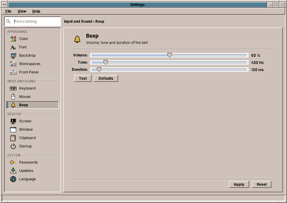
Task: Apply the beep settings
Action: click(239, 184)
